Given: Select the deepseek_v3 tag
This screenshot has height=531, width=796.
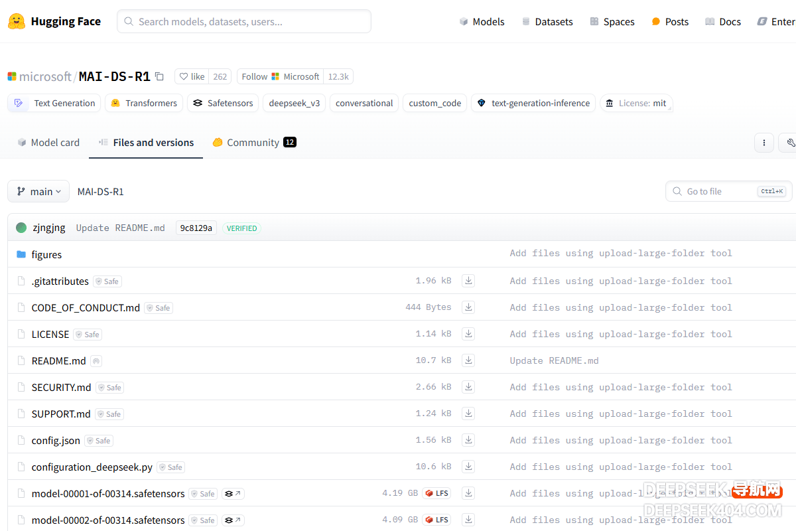Looking at the screenshot, I should 295,103.
